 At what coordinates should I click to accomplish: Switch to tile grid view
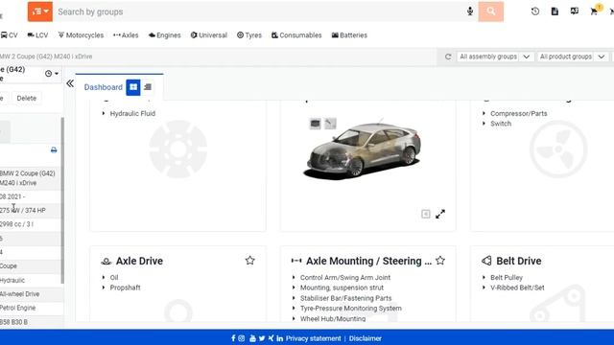tap(133, 87)
